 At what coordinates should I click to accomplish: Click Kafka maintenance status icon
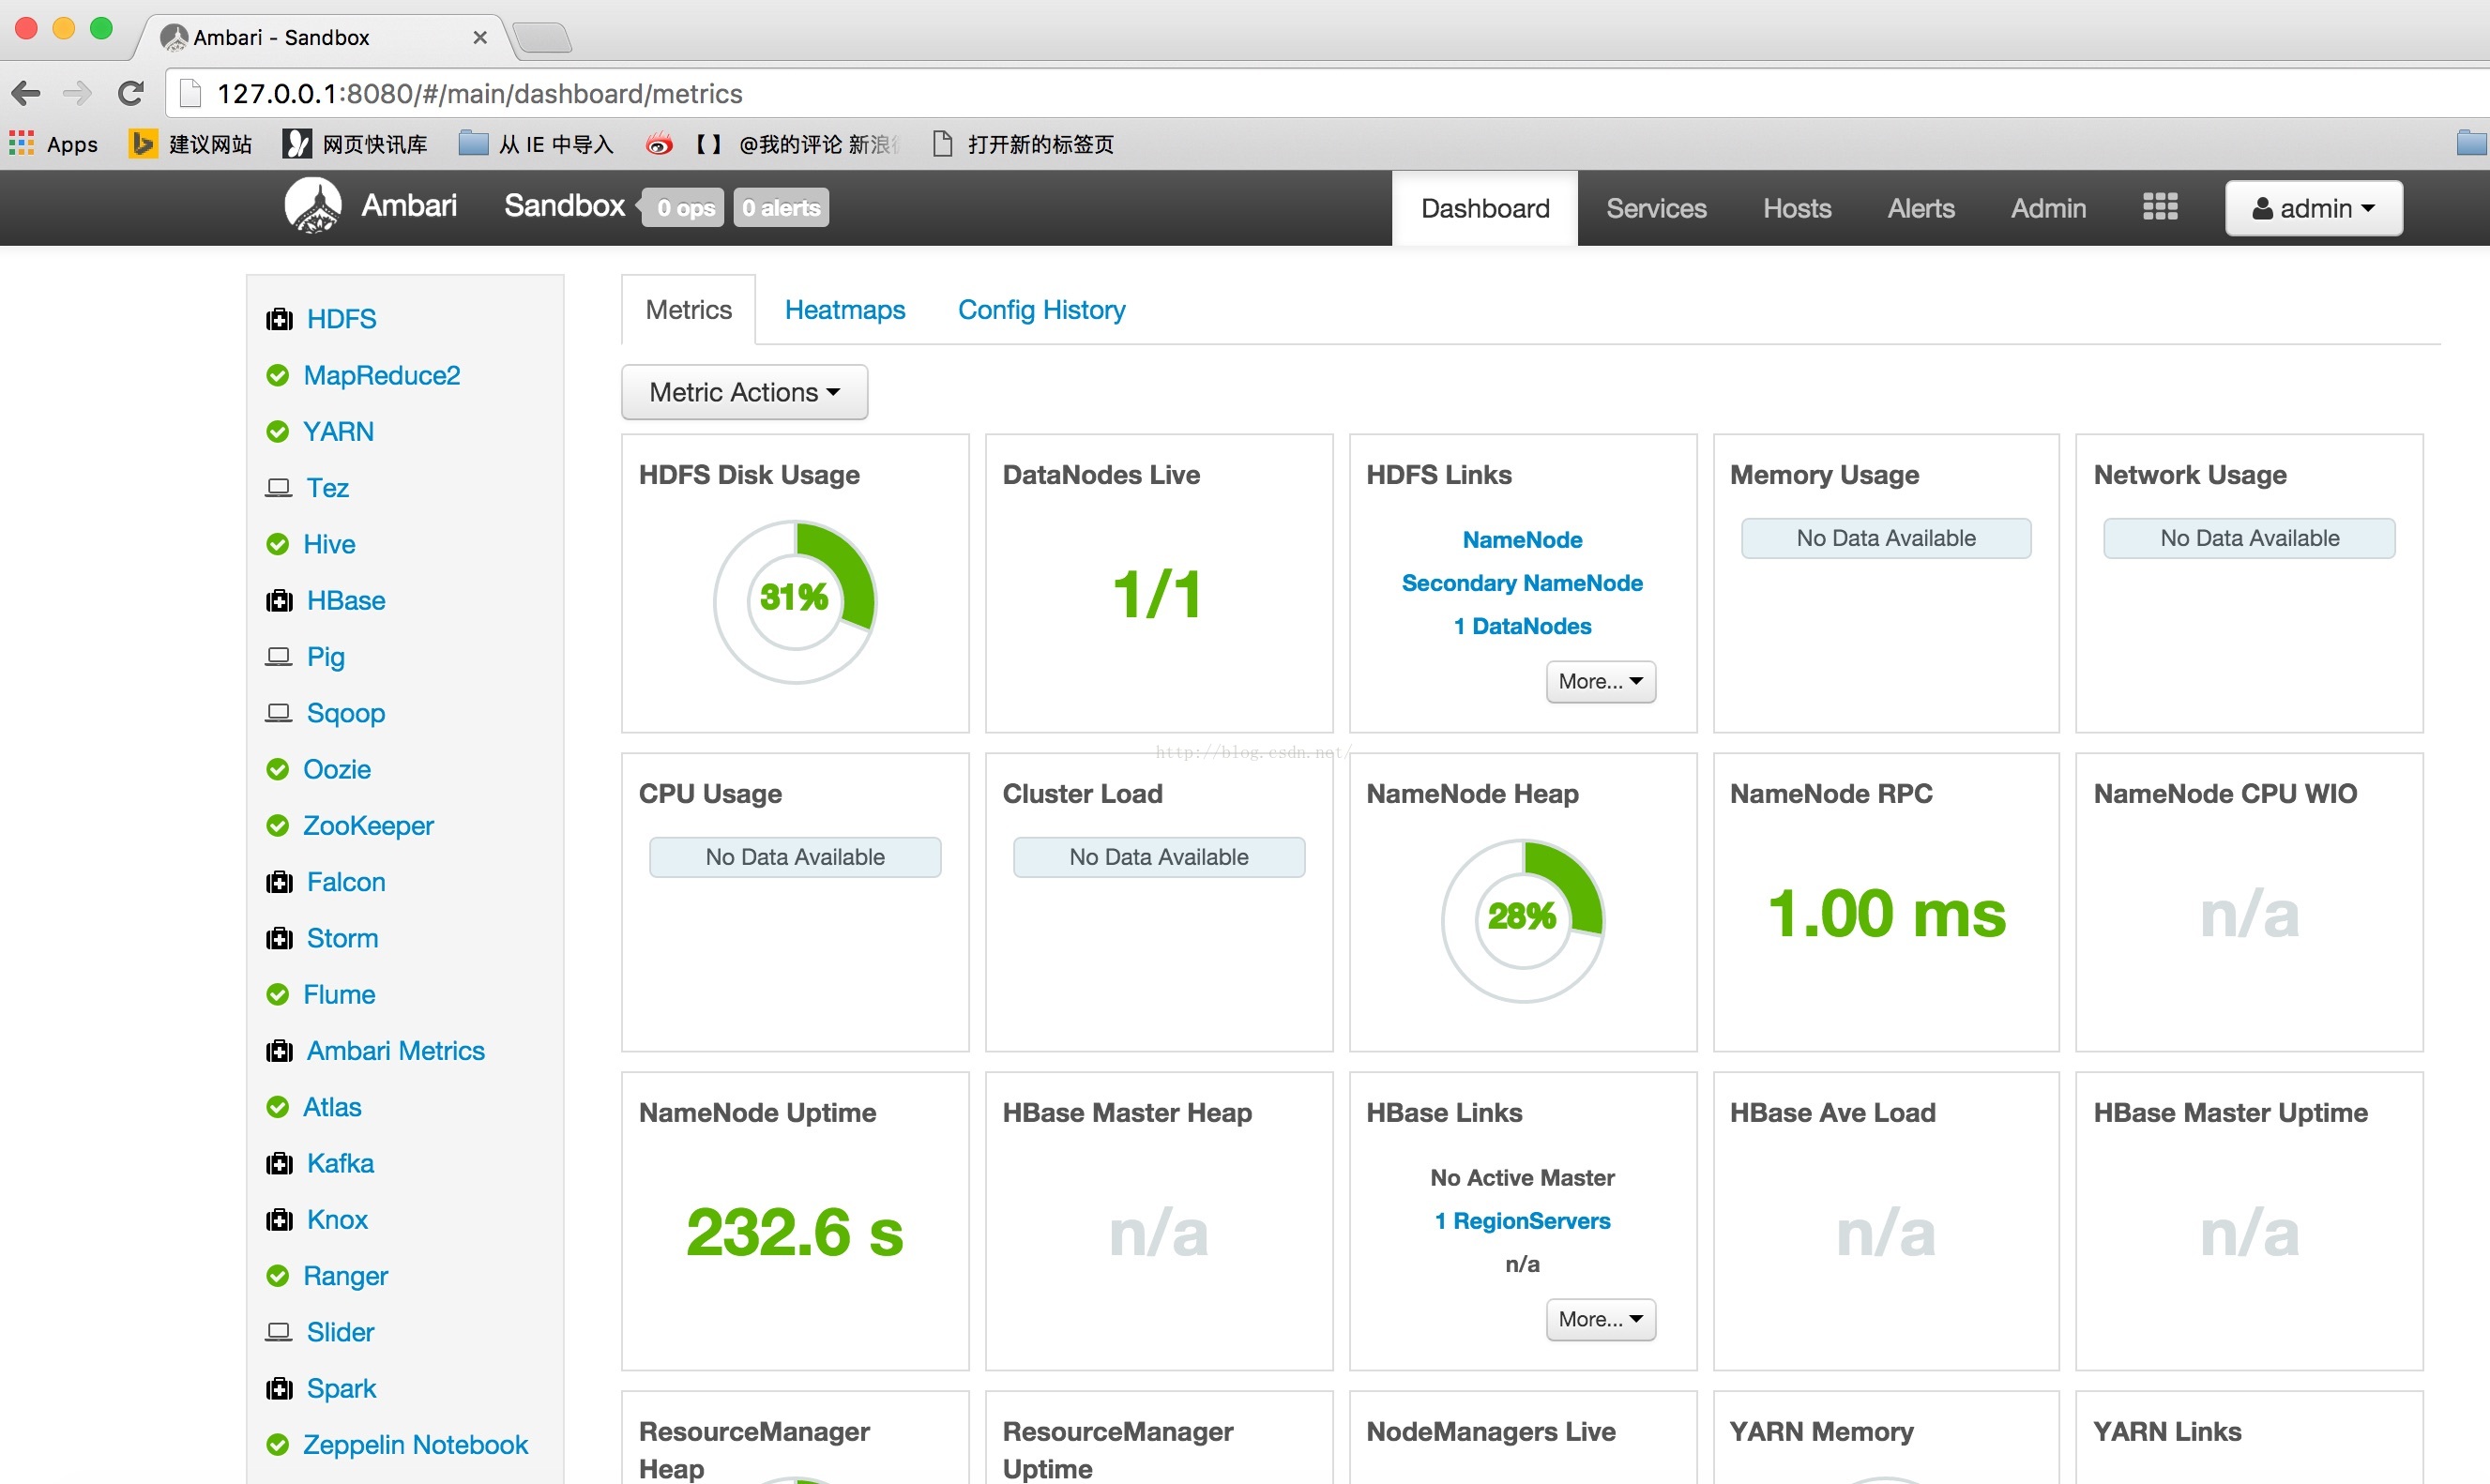[x=279, y=1164]
